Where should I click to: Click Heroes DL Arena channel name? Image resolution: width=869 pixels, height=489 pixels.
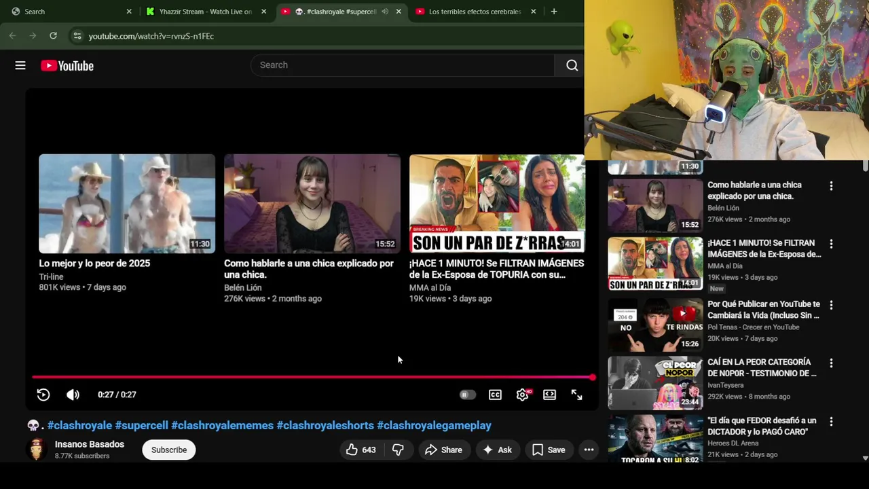coord(733,443)
